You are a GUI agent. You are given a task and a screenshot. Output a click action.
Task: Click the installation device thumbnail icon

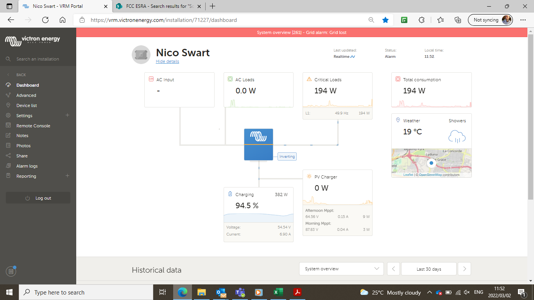coord(141,55)
